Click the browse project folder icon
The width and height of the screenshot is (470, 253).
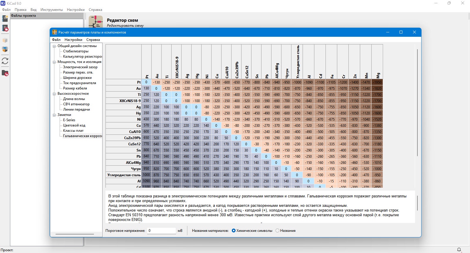click(5, 73)
